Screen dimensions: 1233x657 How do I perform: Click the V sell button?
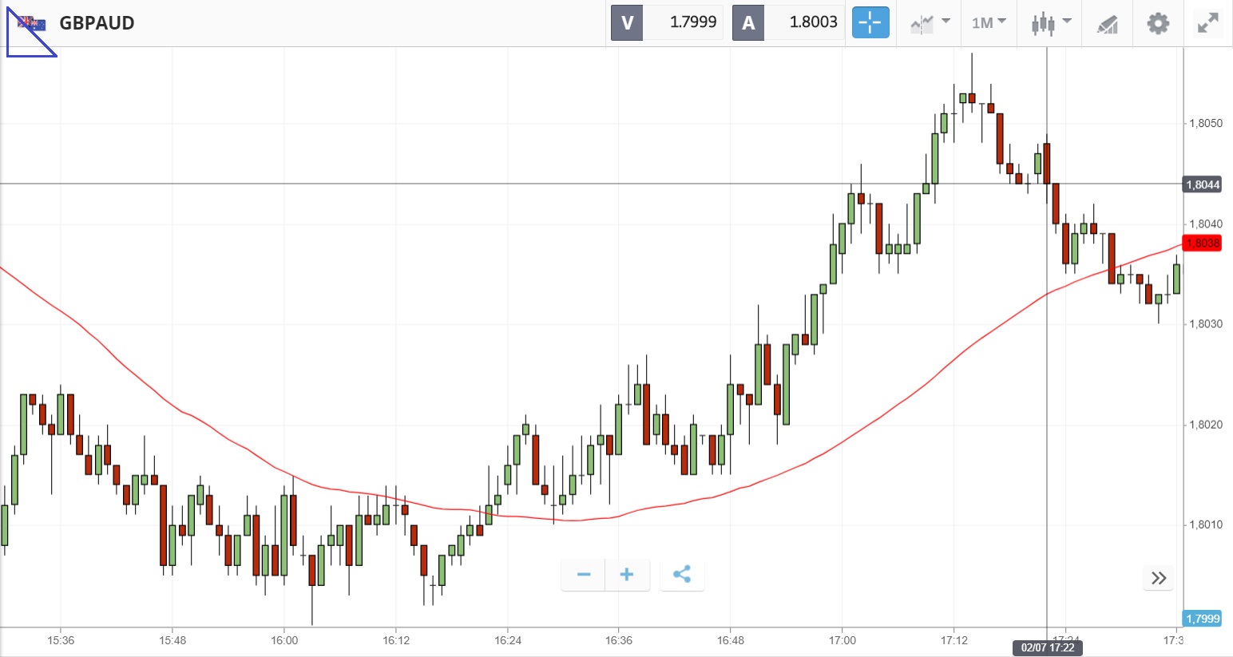pos(627,23)
